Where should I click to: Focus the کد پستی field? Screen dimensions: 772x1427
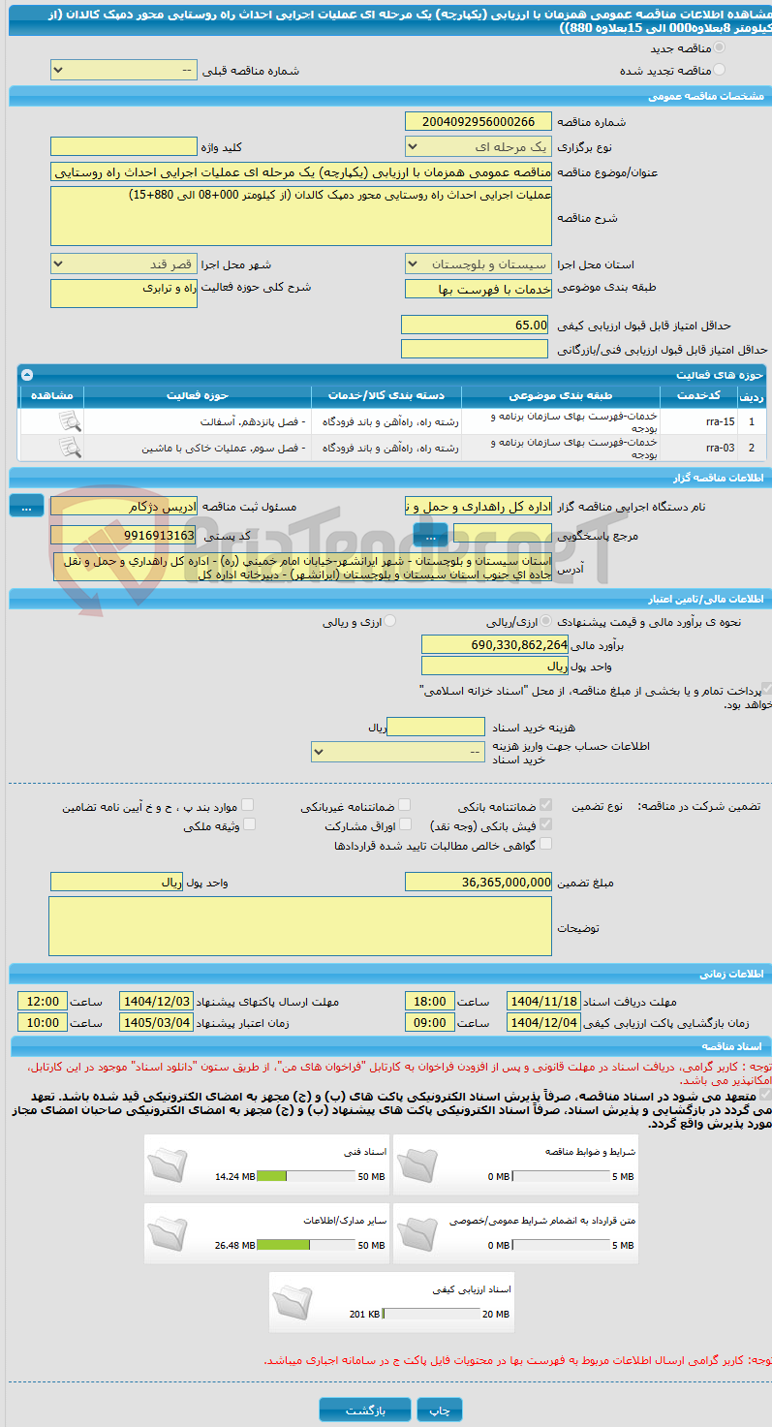click(x=124, y=535)
